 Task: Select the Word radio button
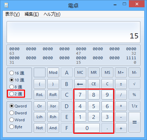tap(17, 120)
